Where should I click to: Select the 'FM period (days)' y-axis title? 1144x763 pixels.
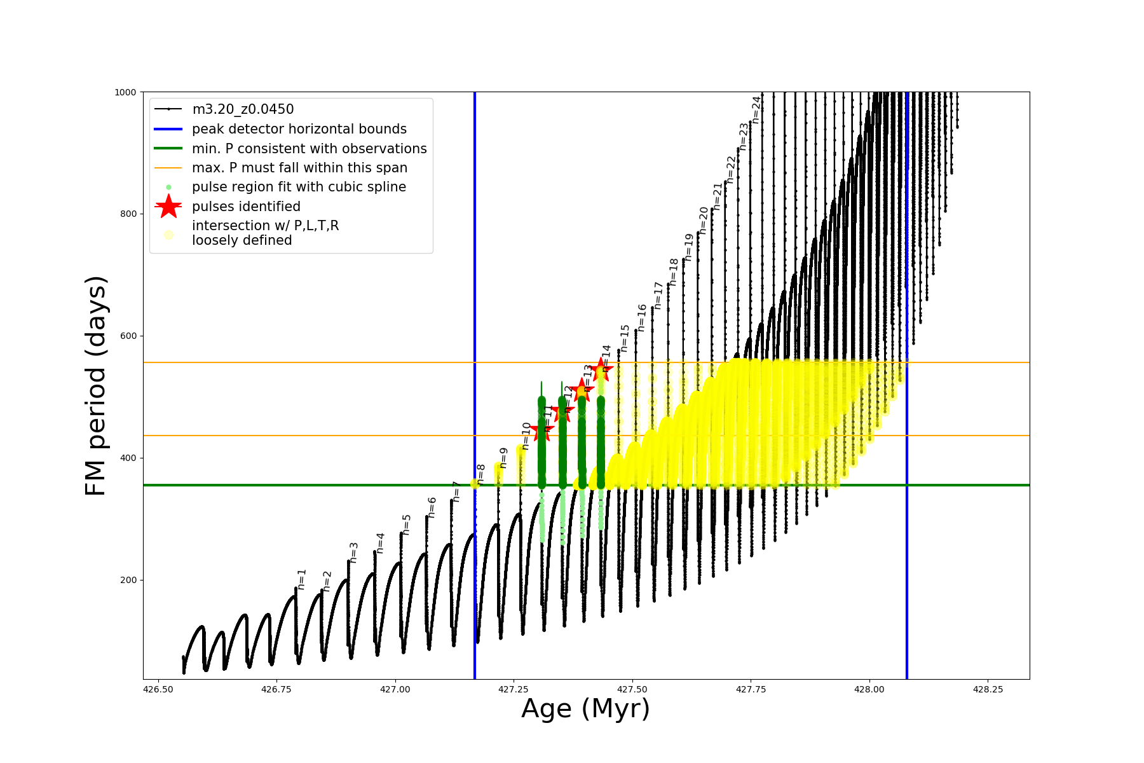(95, 386)
